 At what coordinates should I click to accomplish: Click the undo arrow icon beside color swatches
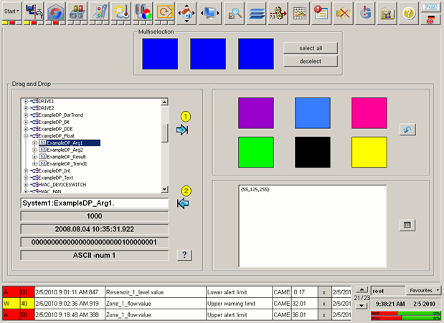click(406, 128)
